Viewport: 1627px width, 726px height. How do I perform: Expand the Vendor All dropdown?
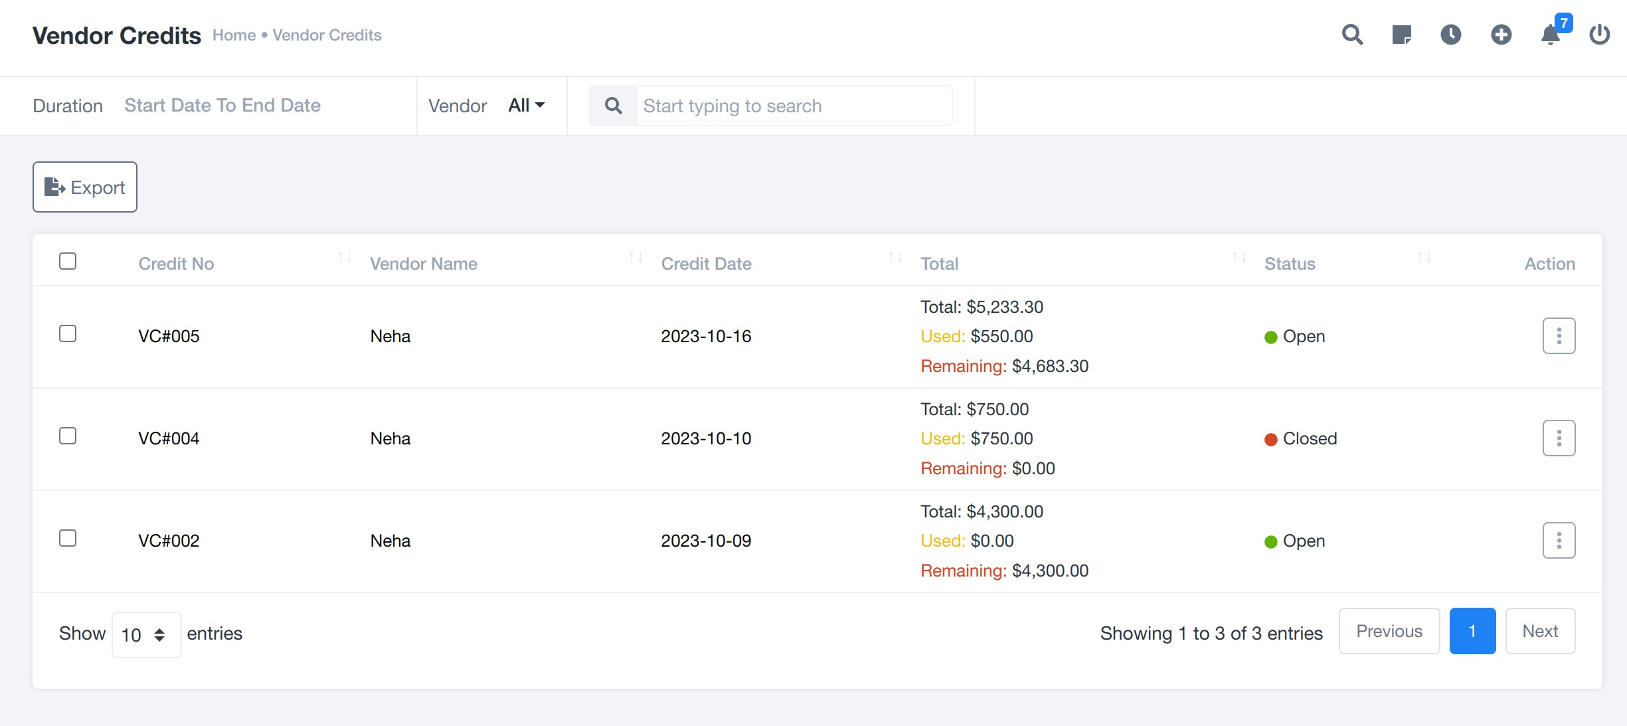pos(526,106)
